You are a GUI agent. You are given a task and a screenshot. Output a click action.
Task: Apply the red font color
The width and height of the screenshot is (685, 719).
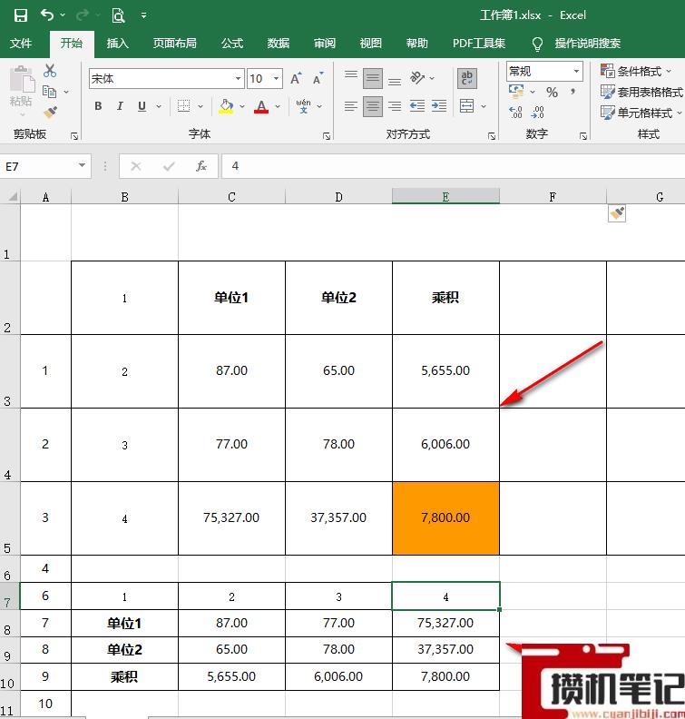click(x=261, y=106)
